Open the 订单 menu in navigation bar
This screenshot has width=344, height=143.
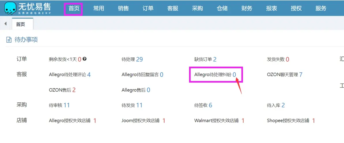[x=148, y=9]
